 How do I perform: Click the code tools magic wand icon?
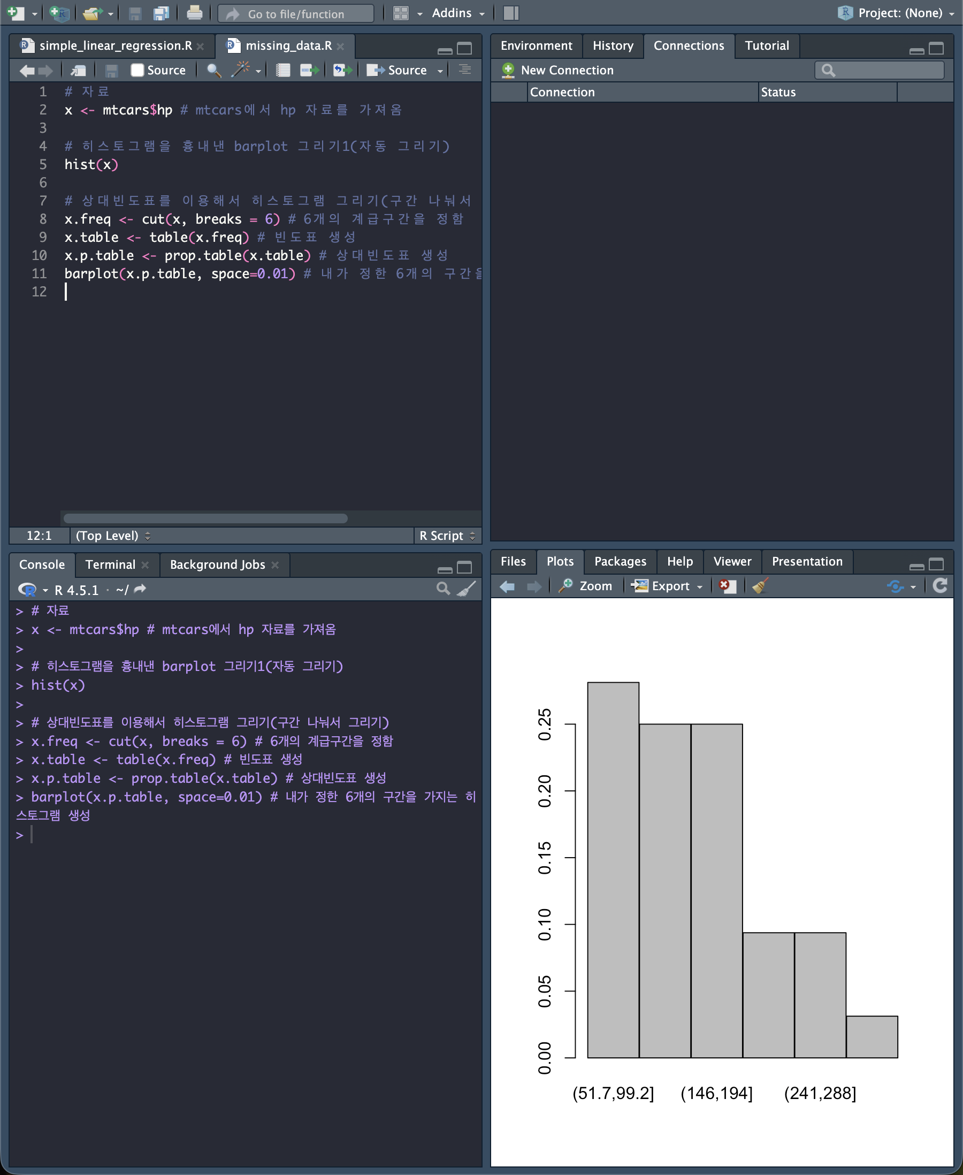click(x=241, y=70)
